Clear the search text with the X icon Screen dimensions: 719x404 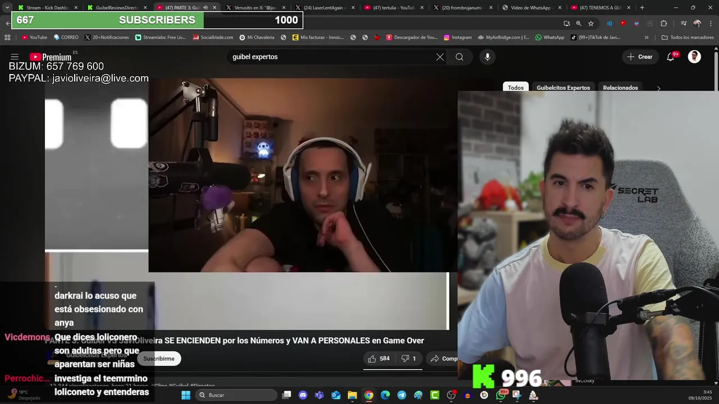[x=440, y=57]
